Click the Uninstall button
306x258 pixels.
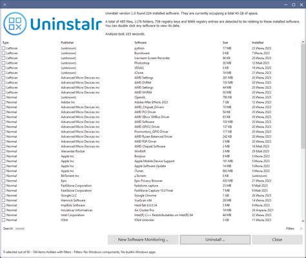click(215, 239)
